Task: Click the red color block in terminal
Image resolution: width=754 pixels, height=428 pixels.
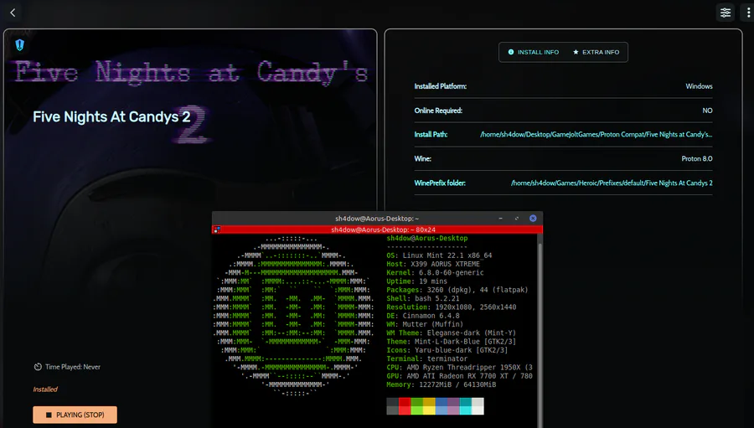Action: coord(405,406)
